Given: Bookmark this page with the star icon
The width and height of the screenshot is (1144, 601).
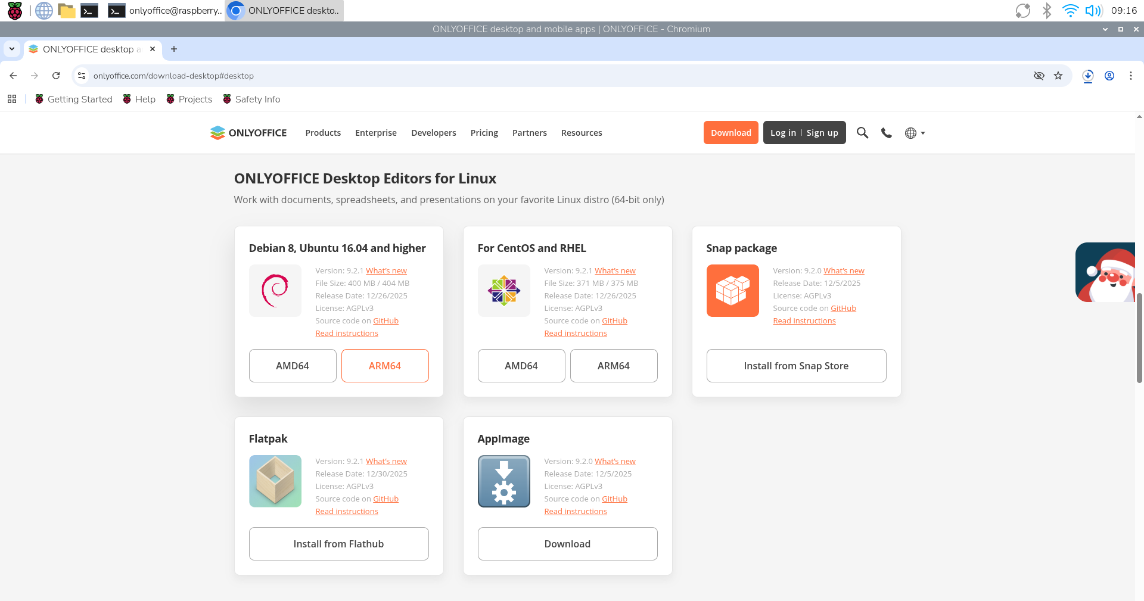Looking at the screenshot, I should (x=1058, y=76).
